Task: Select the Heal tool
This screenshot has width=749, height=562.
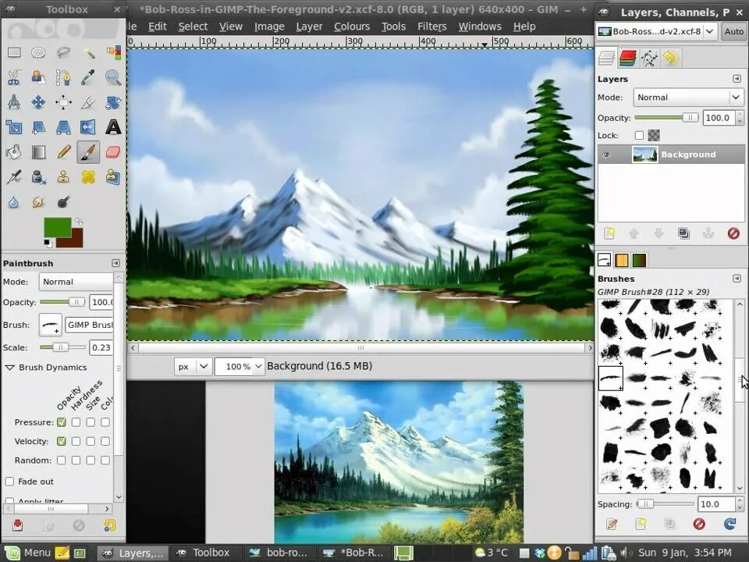Action: 88,177
